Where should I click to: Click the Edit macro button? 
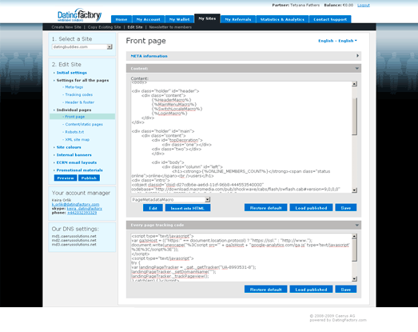(x=153, y=208)
